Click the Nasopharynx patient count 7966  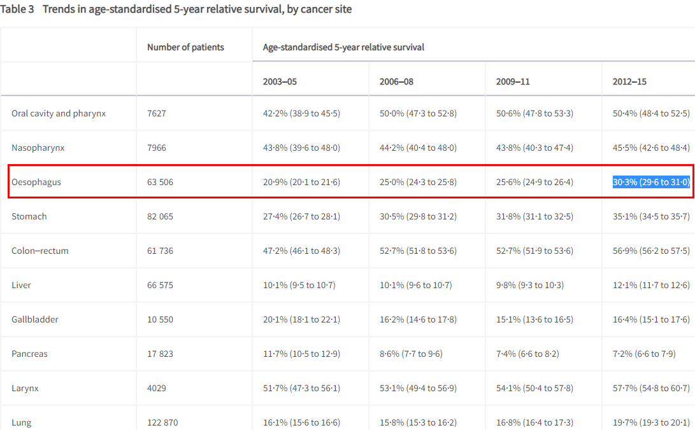(x=157, y=148)
